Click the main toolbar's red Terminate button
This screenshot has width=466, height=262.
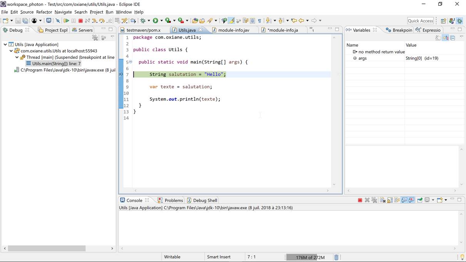pos(80,21)
